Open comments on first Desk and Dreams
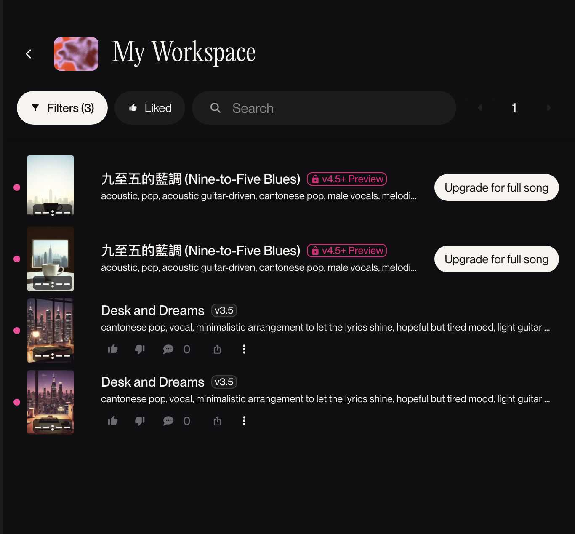The image size is (575, 534). tap(168, 349)
